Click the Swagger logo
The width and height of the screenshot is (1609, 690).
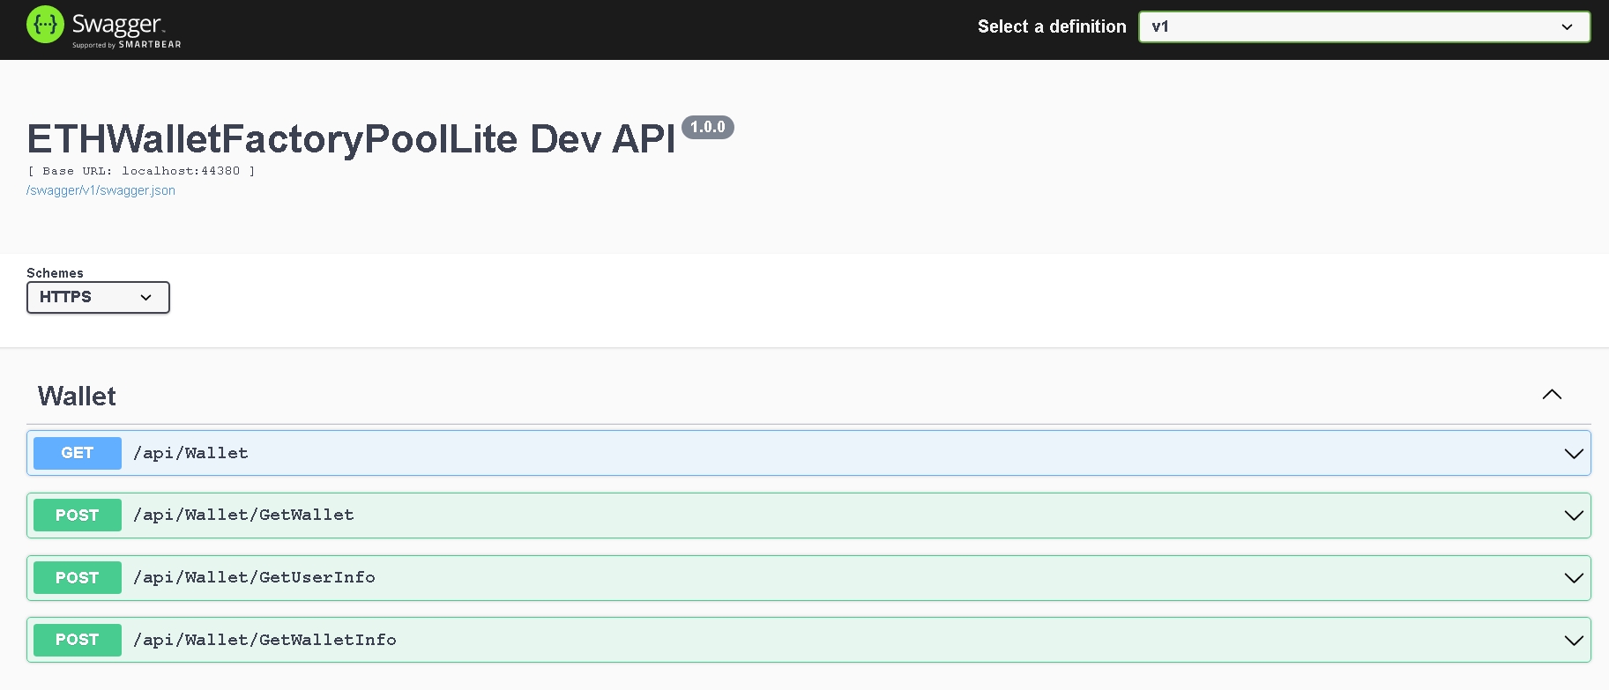click(104, 26)
